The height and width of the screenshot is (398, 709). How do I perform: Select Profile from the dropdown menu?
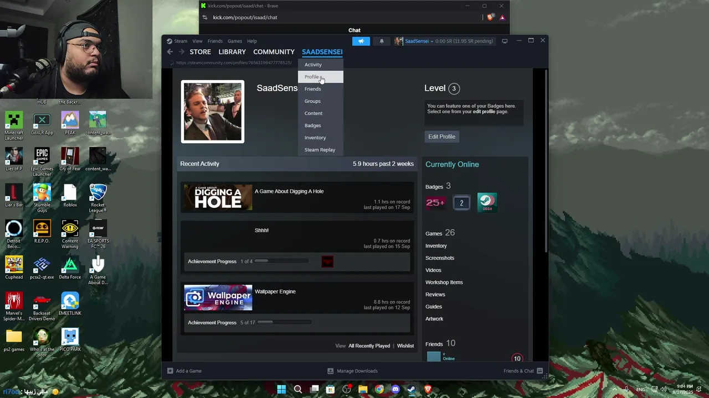(x=321, y=77)
